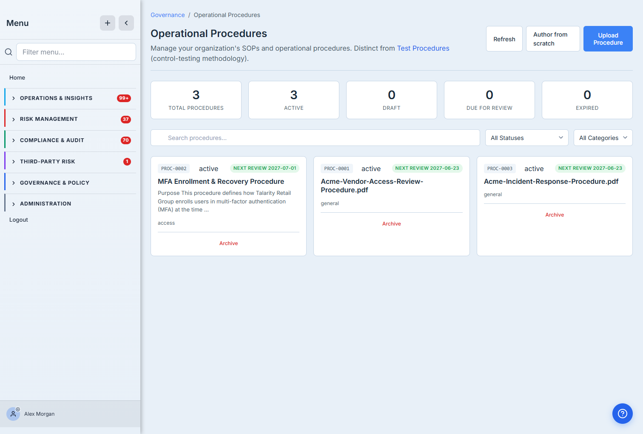The width and height of the screenshot is (643, 434).
Task: Expand Compliance & Audit chevron
Action: 14,140
